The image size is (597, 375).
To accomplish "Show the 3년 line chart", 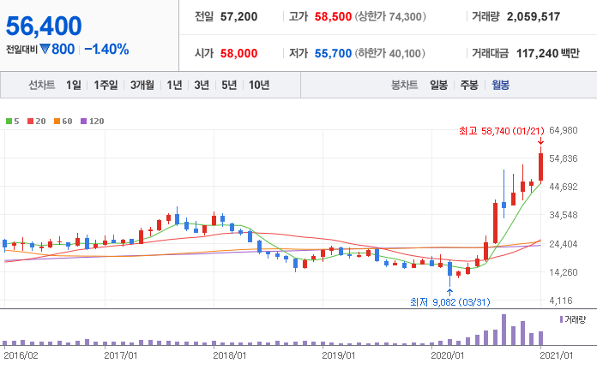I will coord(202,85).
